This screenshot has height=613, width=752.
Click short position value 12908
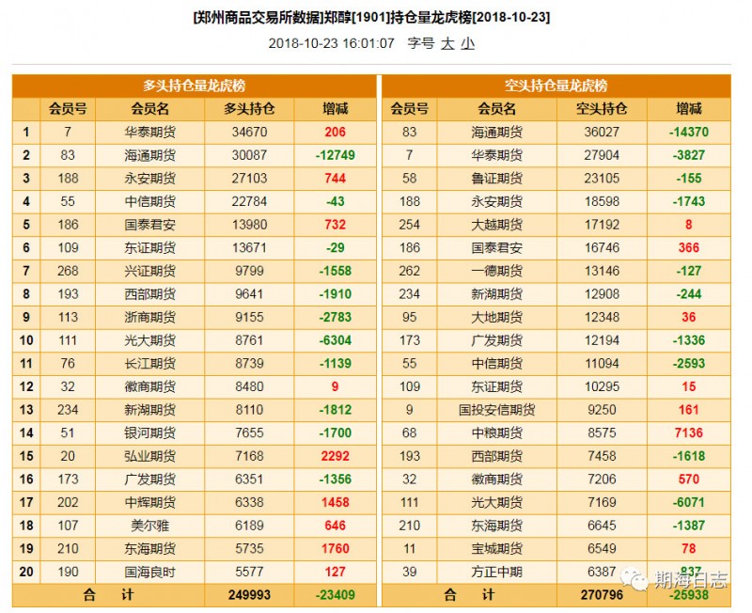click(x=602, y=294)
